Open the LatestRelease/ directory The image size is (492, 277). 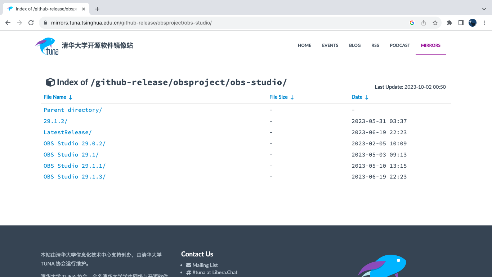[x=68, y=132]
